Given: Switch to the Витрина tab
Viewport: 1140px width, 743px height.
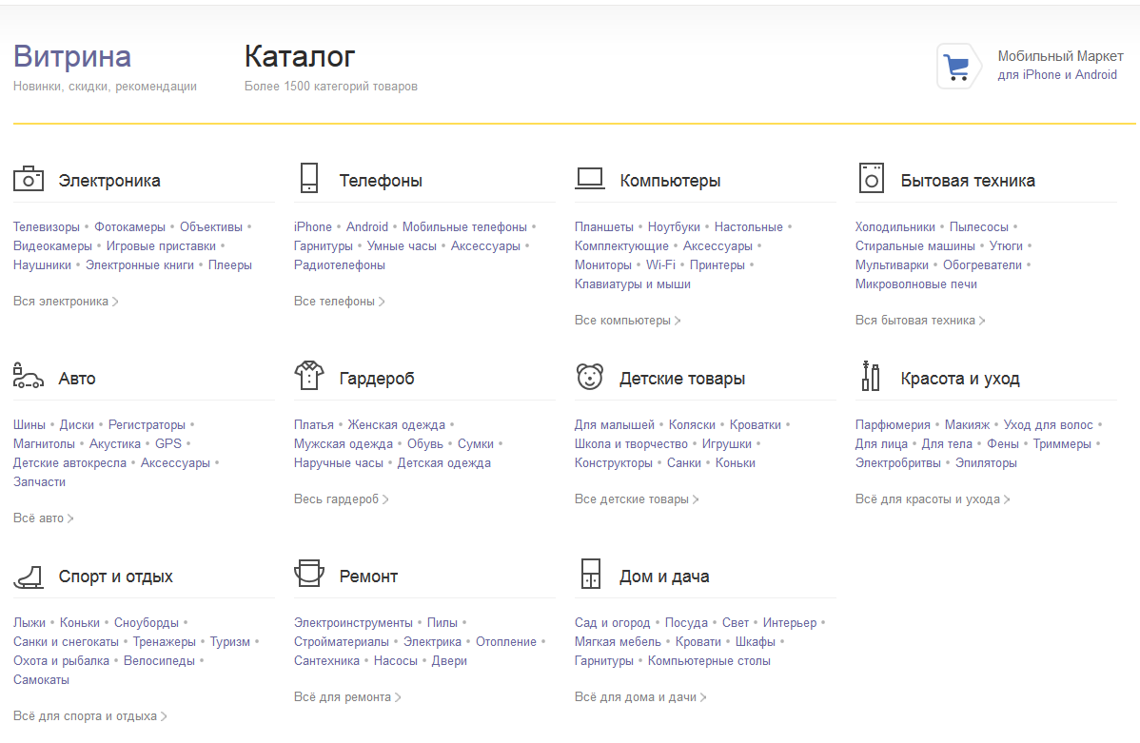Looking at the screenshot, I should pyautogui.click(x=72, y=56).
